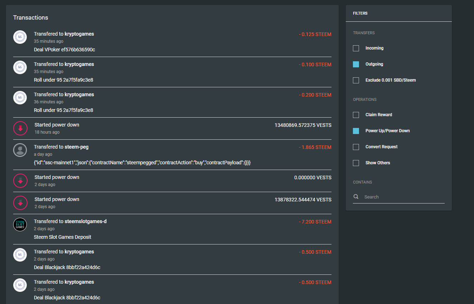Disable the Power Up/Power Down filter
474x304 pixels.
(x=356, y=131)
